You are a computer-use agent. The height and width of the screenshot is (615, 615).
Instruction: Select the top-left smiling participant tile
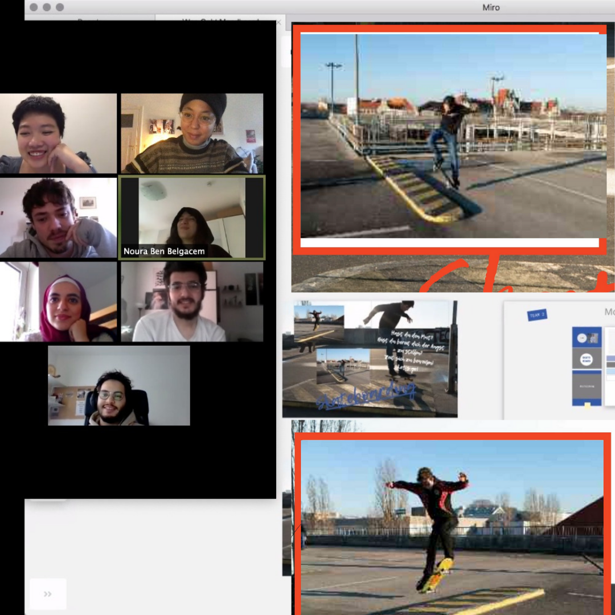pos(58,133)
